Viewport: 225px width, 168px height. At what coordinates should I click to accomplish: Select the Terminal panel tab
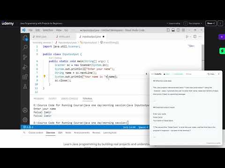click(87, 98)
